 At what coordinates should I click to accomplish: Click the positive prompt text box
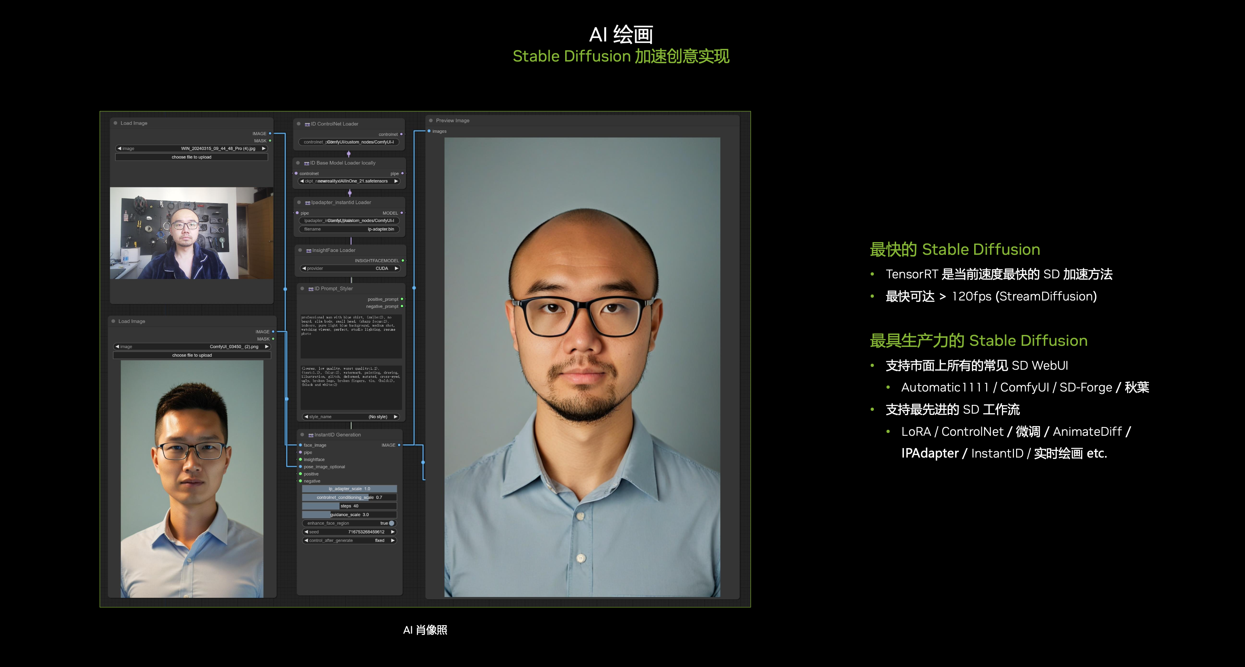(x=351, y=336)
